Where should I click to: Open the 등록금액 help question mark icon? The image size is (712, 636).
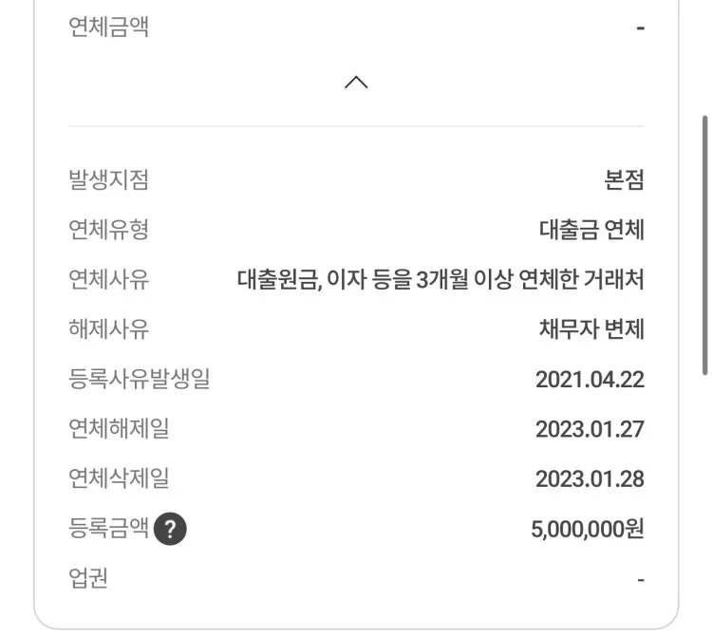170,529
